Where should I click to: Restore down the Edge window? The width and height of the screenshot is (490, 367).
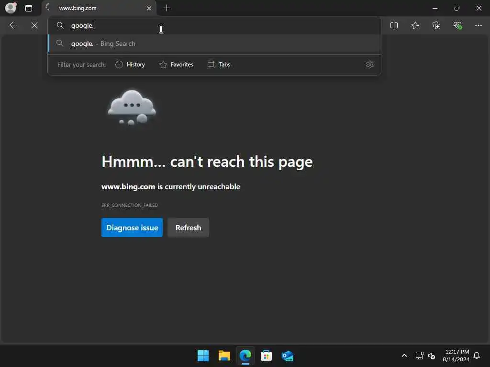[457, 8]
